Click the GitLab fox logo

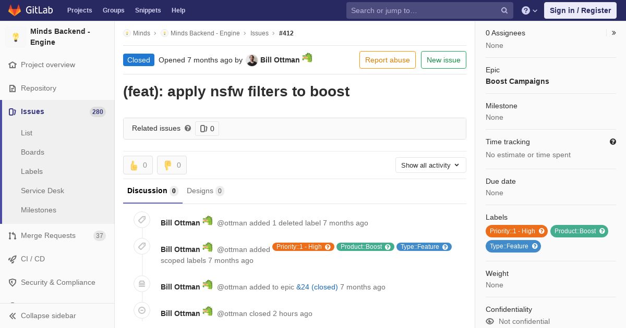(15, 10)
